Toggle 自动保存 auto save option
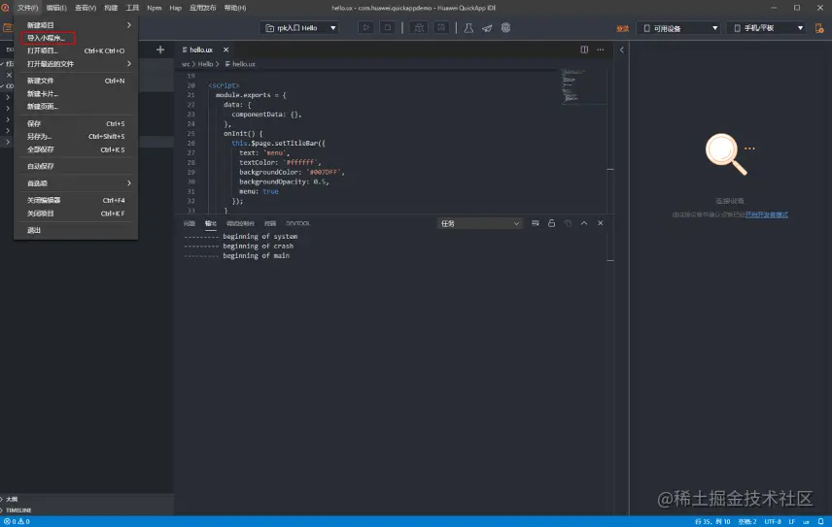The image size is (832, 527). point(76,166)
